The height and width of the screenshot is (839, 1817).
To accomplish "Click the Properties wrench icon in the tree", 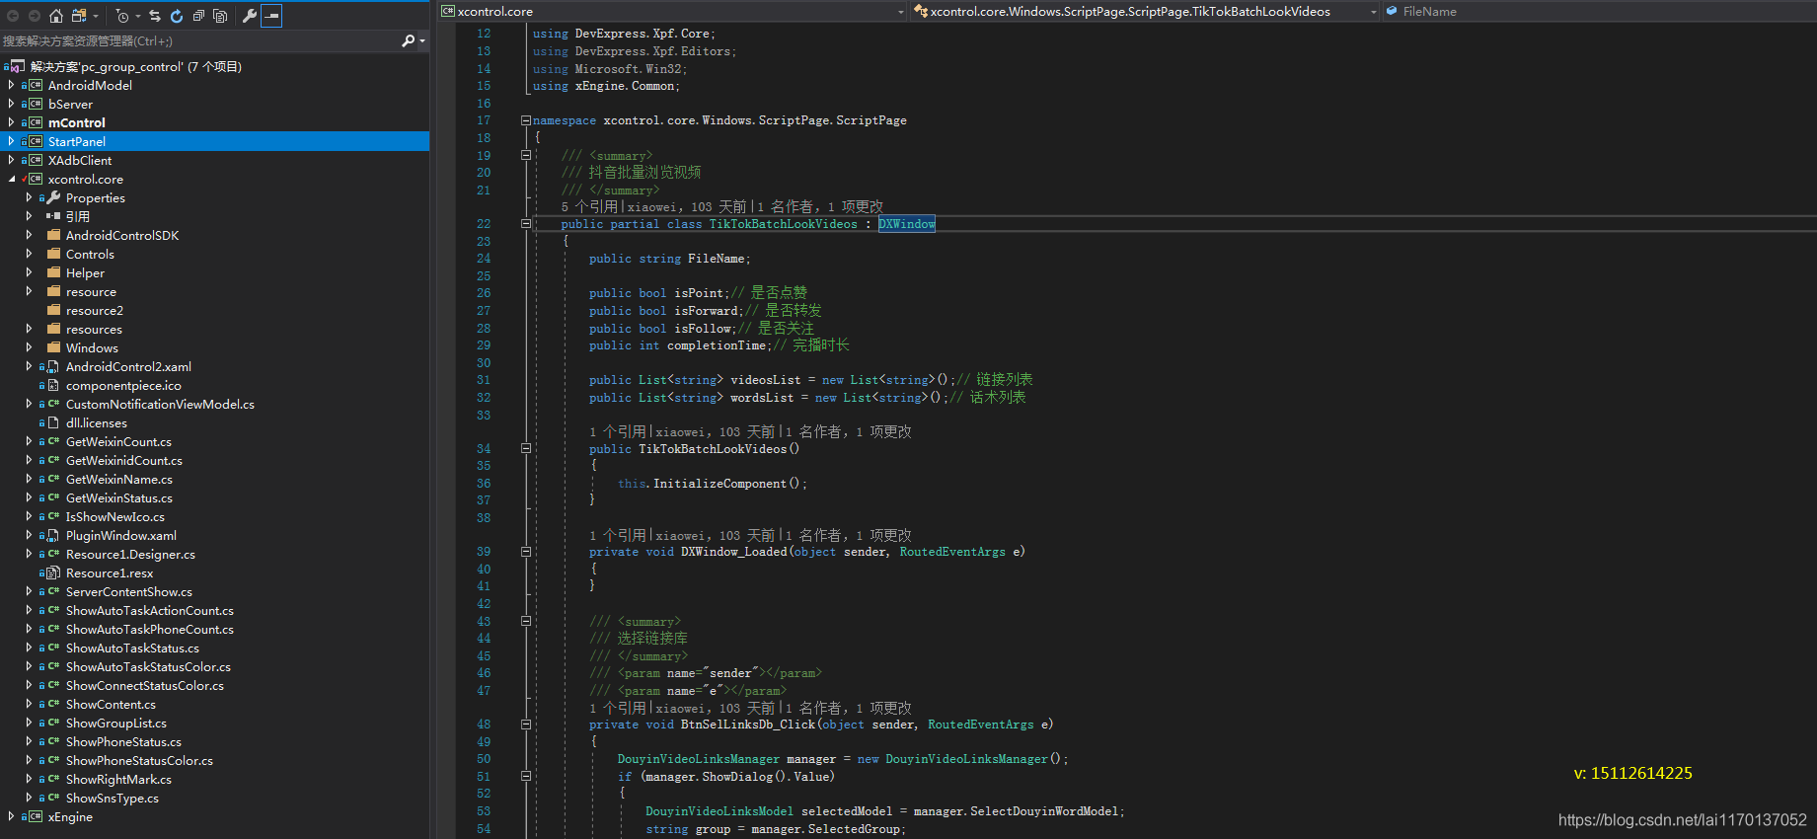I will point(53,197).
